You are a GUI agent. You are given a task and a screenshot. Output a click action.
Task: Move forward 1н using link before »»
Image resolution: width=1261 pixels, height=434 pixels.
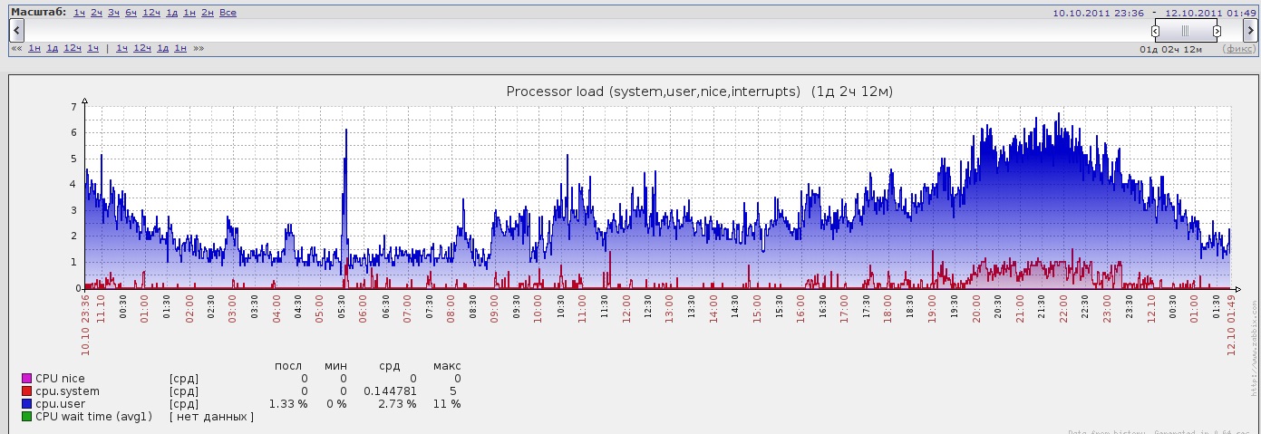[180, 48]
